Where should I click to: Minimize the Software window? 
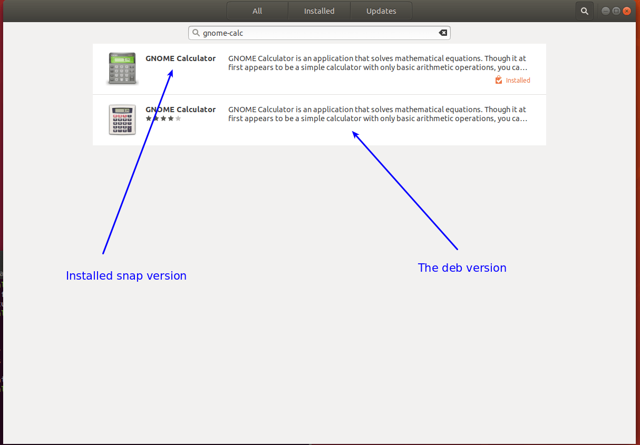point(605,11)
